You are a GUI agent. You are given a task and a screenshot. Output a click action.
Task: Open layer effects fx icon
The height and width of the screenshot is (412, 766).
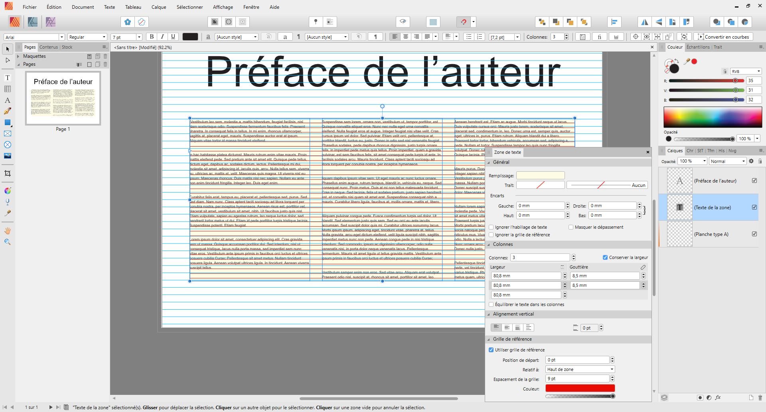click(x=718, y=397)
